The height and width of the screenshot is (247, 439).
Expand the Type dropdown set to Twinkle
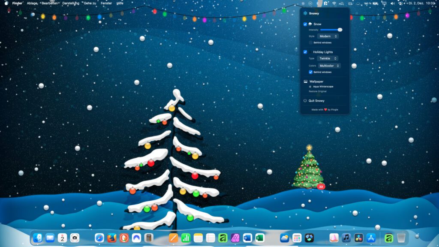tap(328, 59)
